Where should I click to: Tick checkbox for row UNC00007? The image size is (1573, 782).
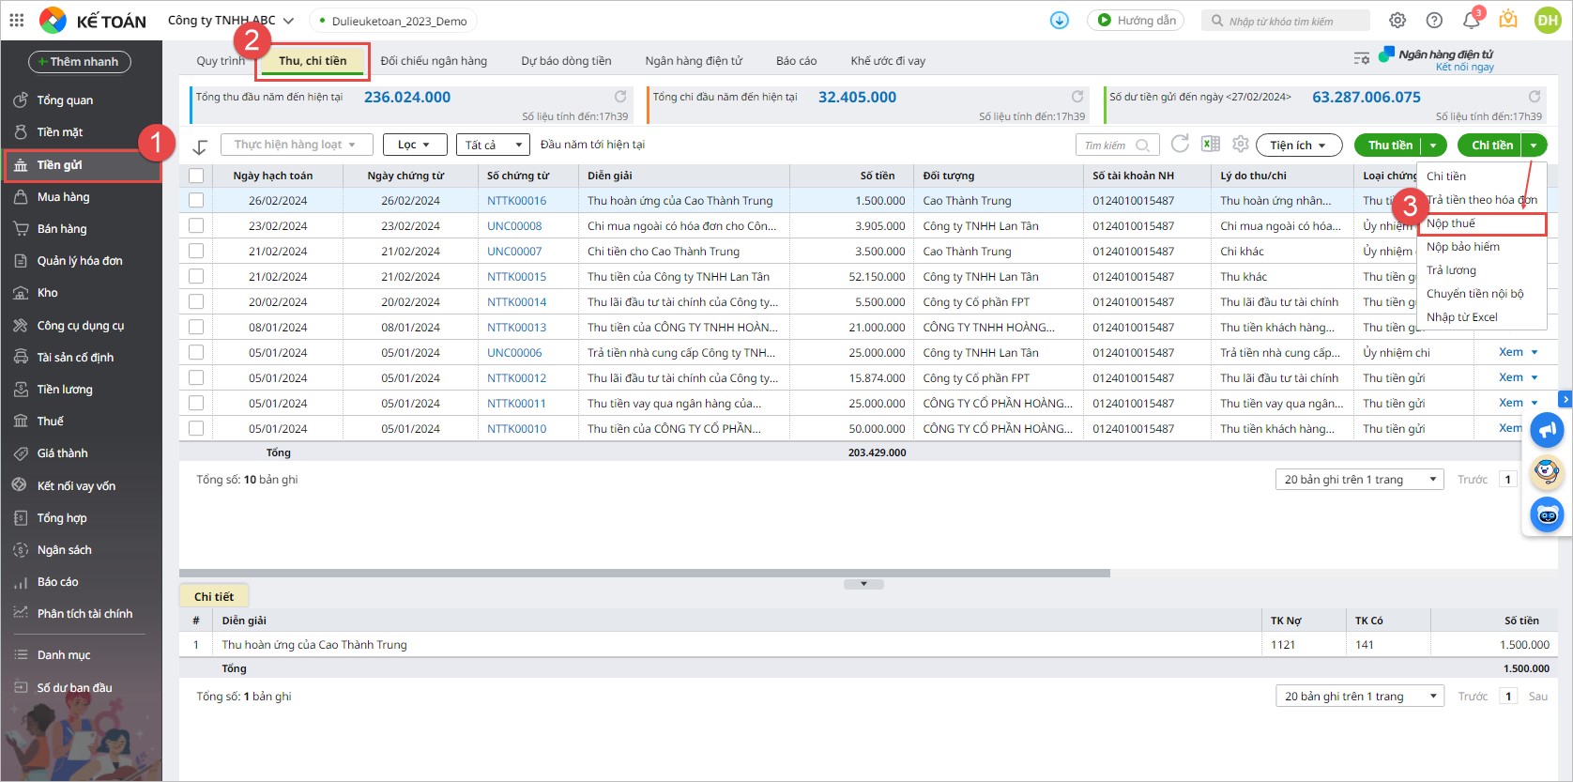(196, 251)
